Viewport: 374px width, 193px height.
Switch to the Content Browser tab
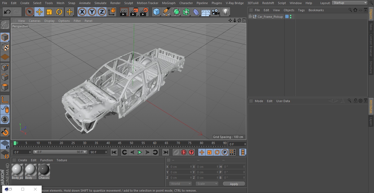click(x=371, y=45)
